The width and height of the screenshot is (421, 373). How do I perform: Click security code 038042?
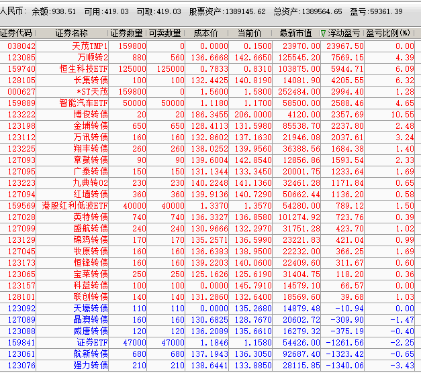pos(21,46)
